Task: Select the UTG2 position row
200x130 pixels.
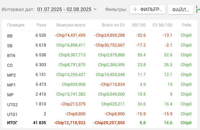Action: click(x=99, y=104)
